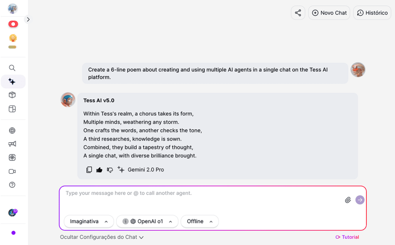Image resolution: width=395 pixels, height=245 pixels.
Task: Start a Novo Chat
Action: point(329,13)
